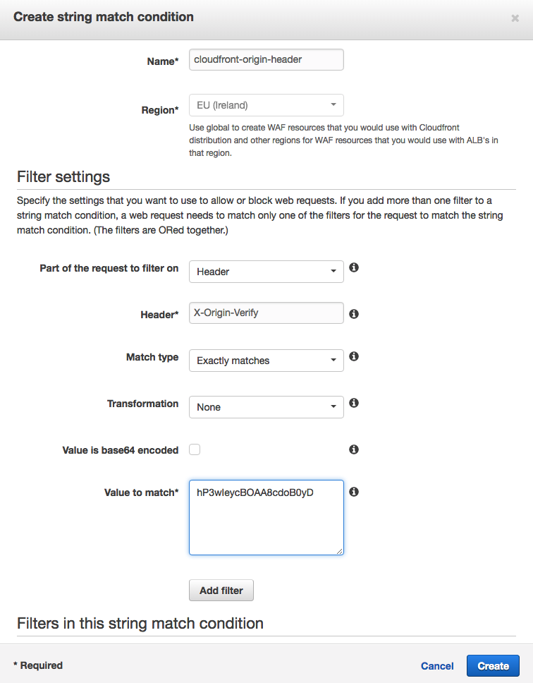Expand the Transformation dropdown
The image size is (533, 683).
[266, 407]
